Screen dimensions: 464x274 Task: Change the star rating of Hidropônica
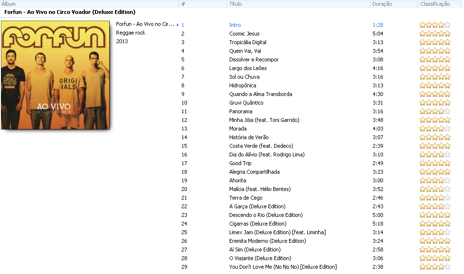(x=435, y=85)
